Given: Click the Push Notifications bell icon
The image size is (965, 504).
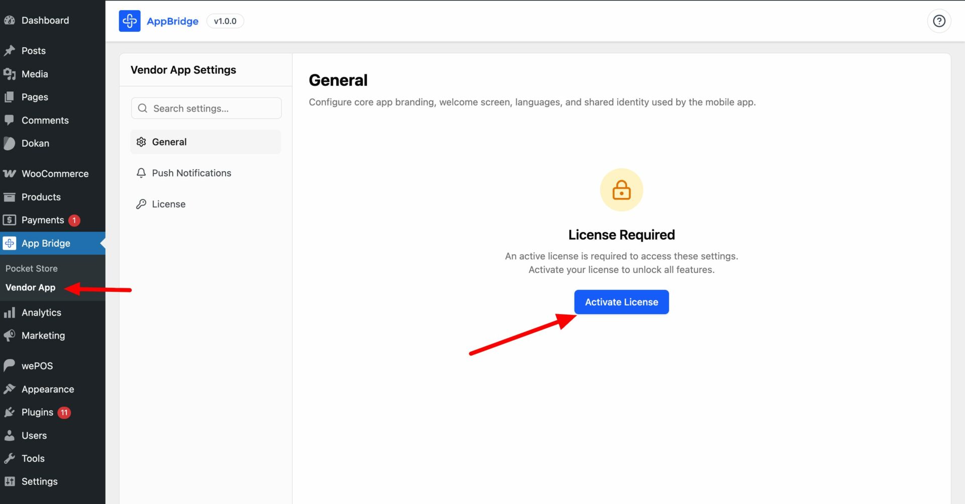Looking at the screenshot, I should click(x=141, y=173).
